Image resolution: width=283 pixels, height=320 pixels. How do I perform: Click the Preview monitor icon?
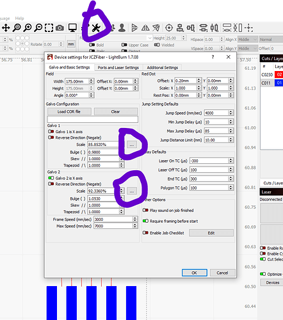[x=72, y=28]
